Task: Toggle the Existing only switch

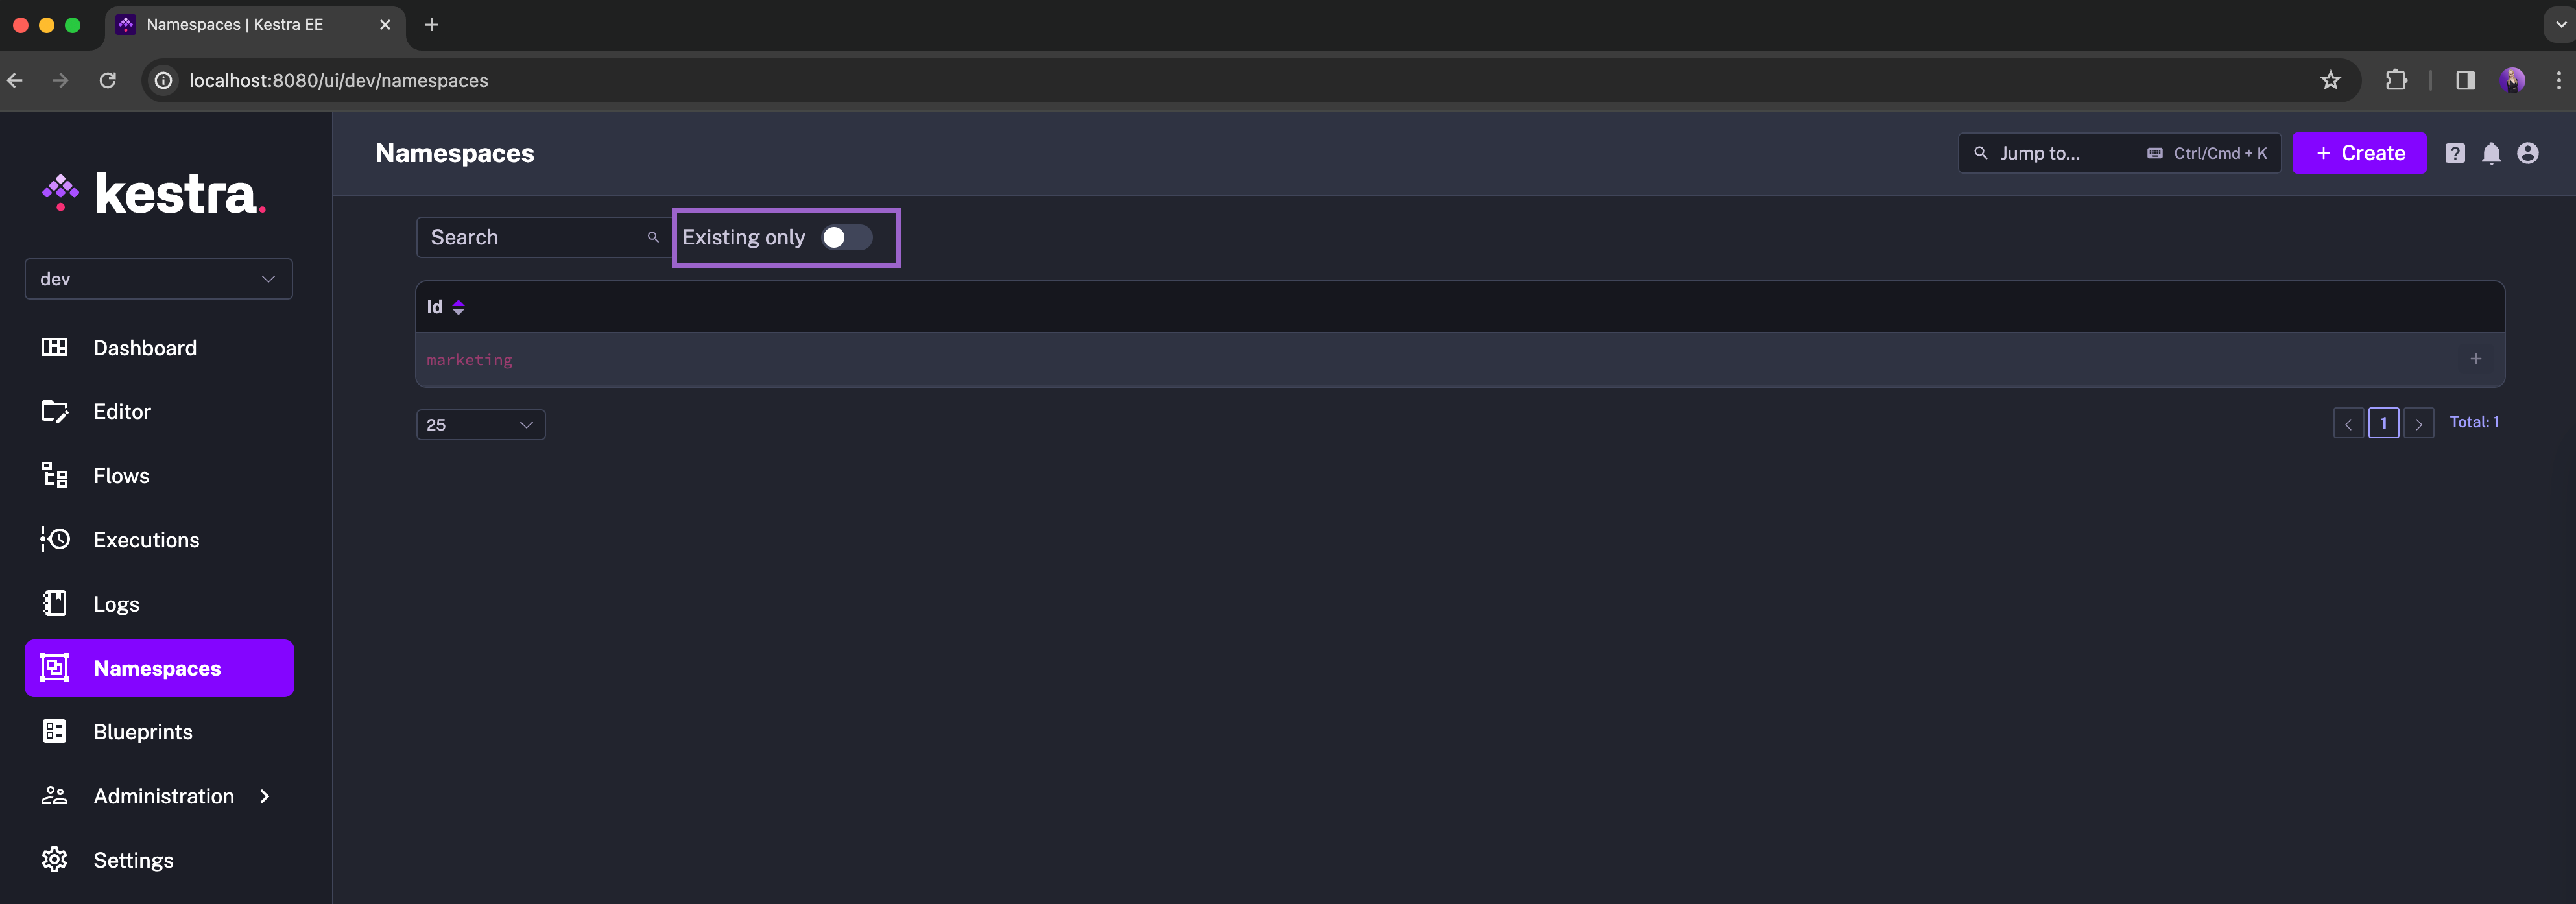Action: [x=846, y=237]
